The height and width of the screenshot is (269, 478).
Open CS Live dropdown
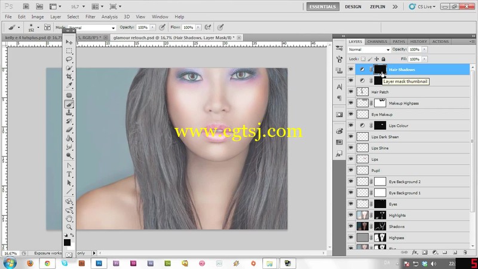pos(422,7)
